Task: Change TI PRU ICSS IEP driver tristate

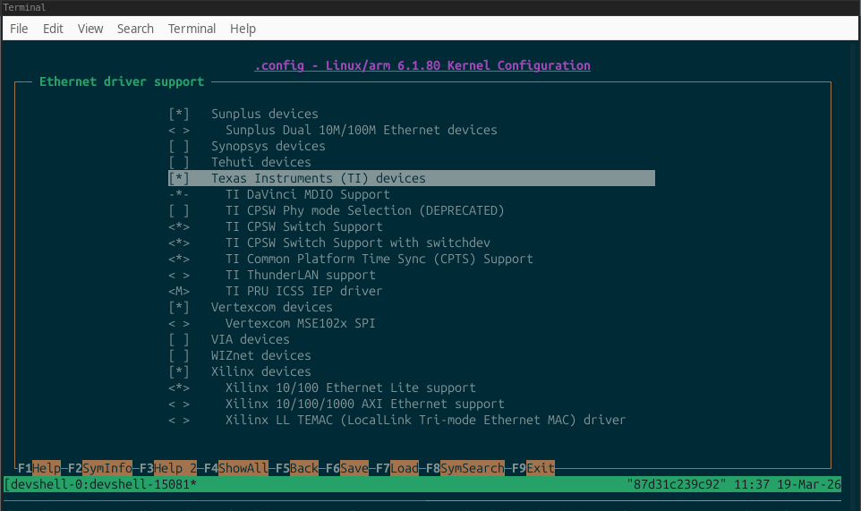Action: tap(179, 292)
